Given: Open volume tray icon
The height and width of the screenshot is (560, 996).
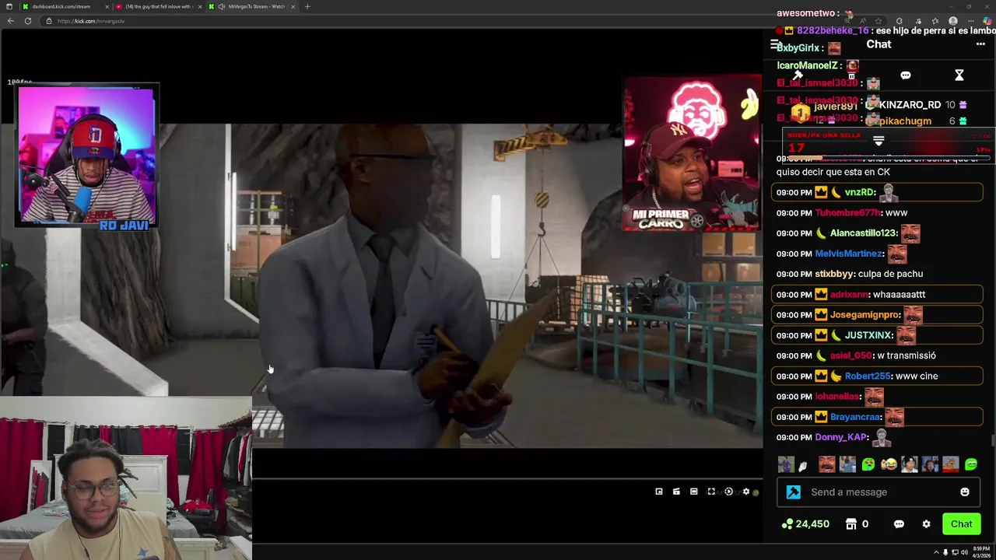Looking at the screenshot, I should pyautogui.click(x=963, y=552).
